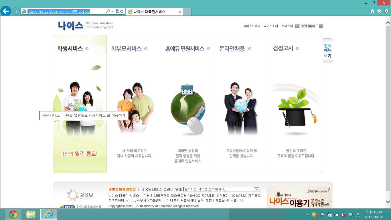Click the globe with mouse image

(188, 109)
